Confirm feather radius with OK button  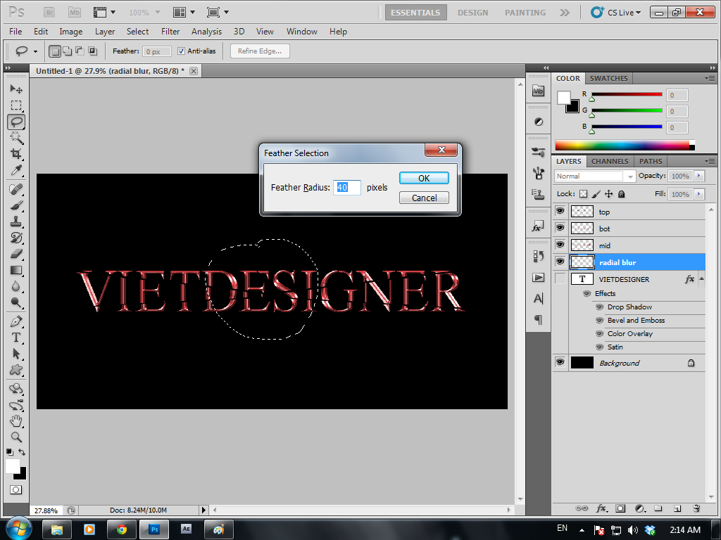pyautogui.click(x=424, y=179)
